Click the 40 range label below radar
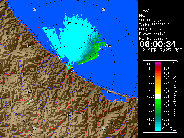The width and height of the screenshot is (184, 138). coord(69,115)
